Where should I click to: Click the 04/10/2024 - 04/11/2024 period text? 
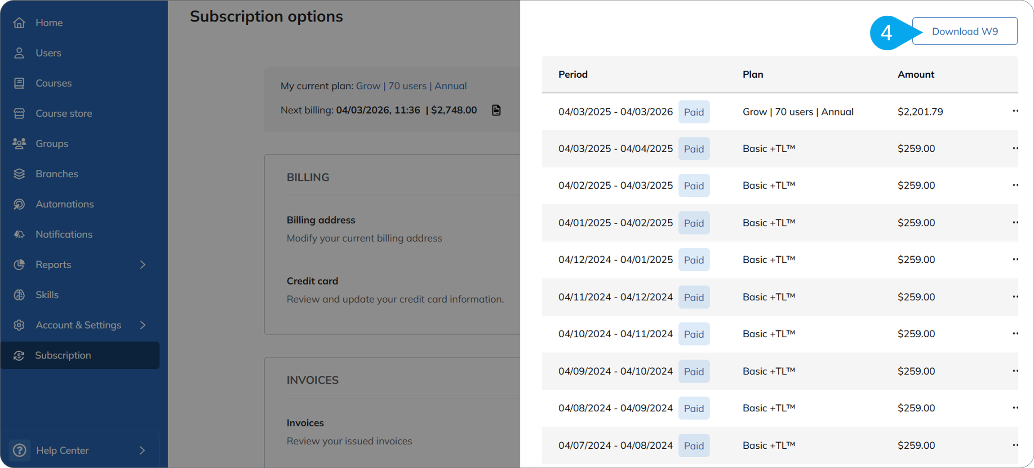pyautogui.click(x=616, y=334)
